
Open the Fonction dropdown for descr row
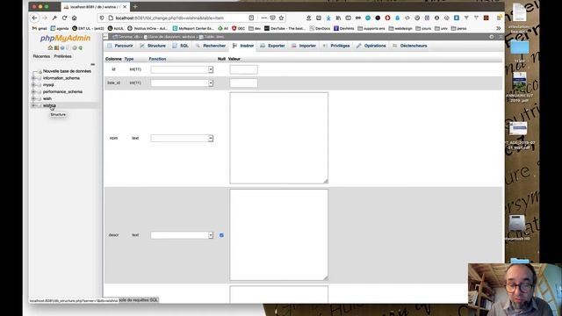[x=182, y=235]
